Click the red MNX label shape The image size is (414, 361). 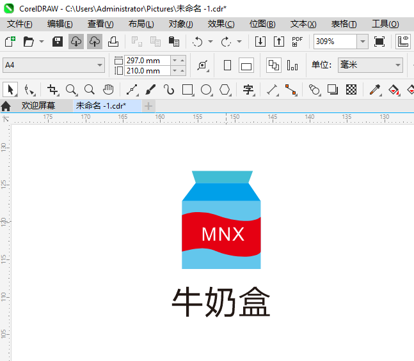pyautogui.click(x=221, y=234)
